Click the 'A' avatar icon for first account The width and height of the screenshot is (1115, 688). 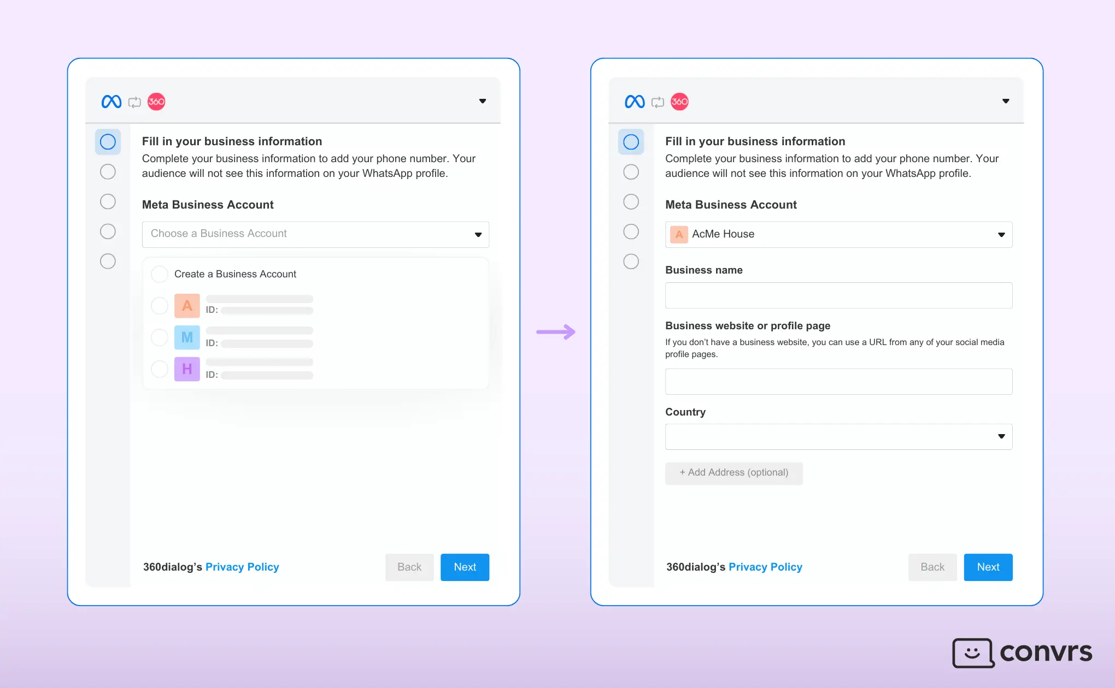pos(187,304)
